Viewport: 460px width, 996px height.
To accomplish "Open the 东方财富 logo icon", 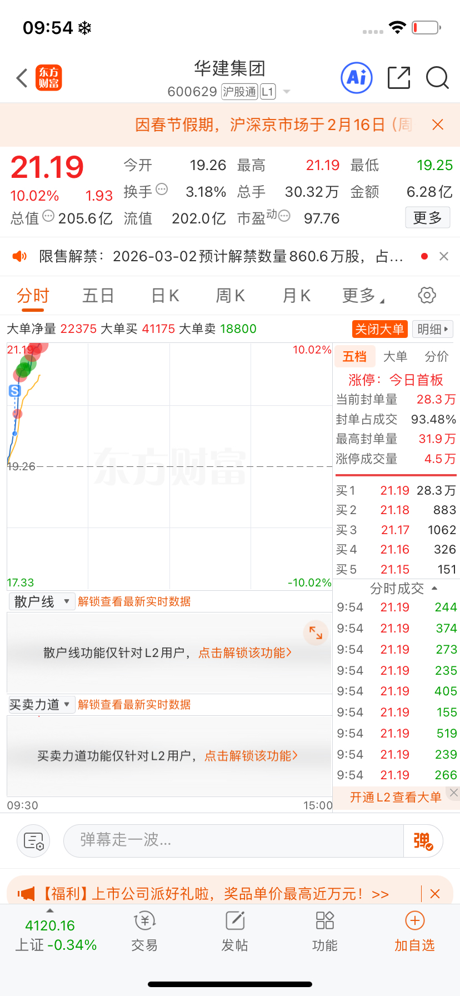I will point(49,78).
